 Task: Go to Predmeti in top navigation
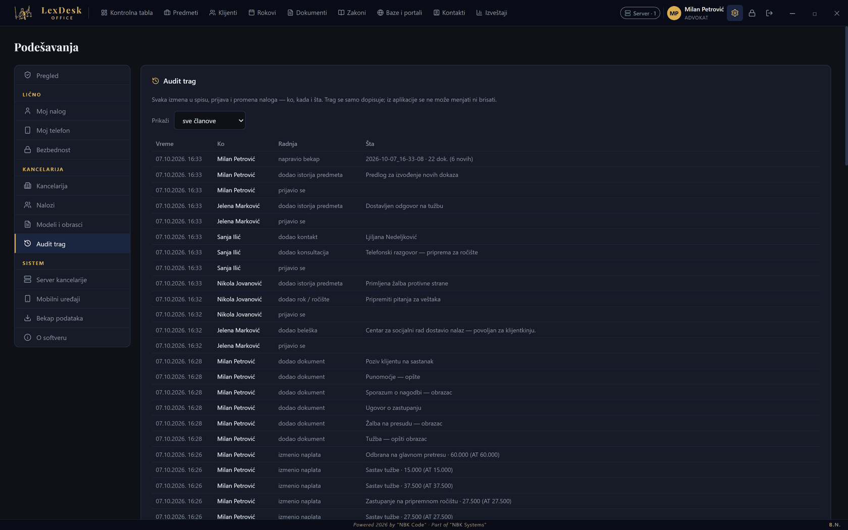(x=181, y=13)
